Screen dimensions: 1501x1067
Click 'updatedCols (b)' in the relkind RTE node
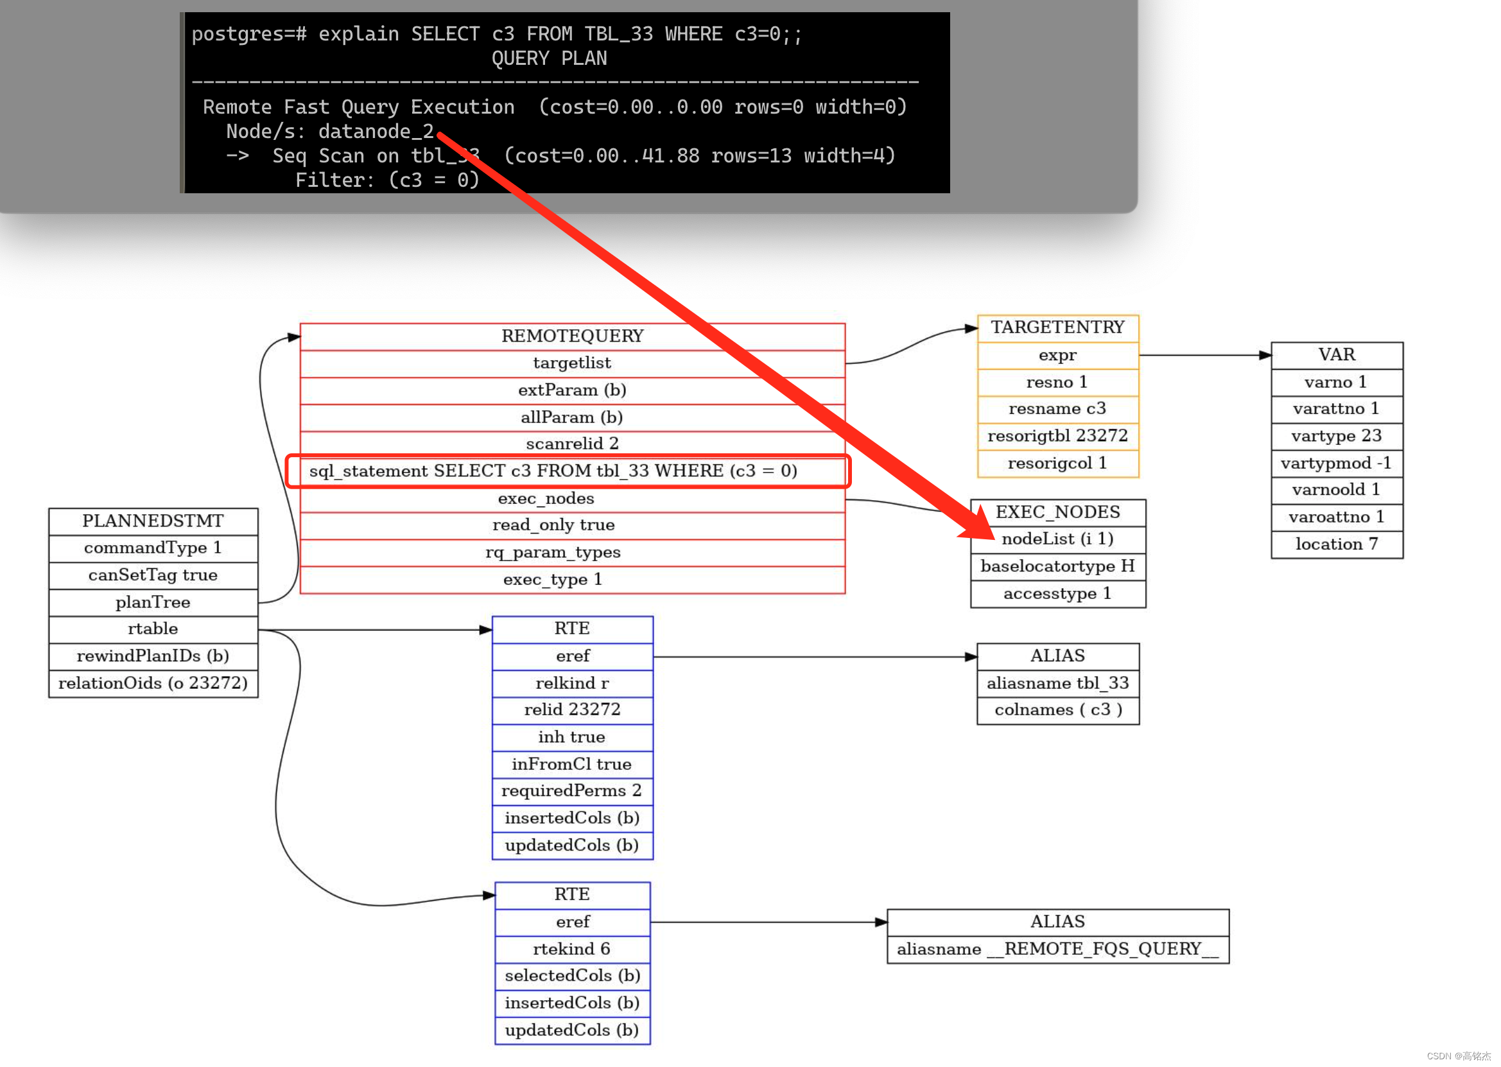(572, 846)
